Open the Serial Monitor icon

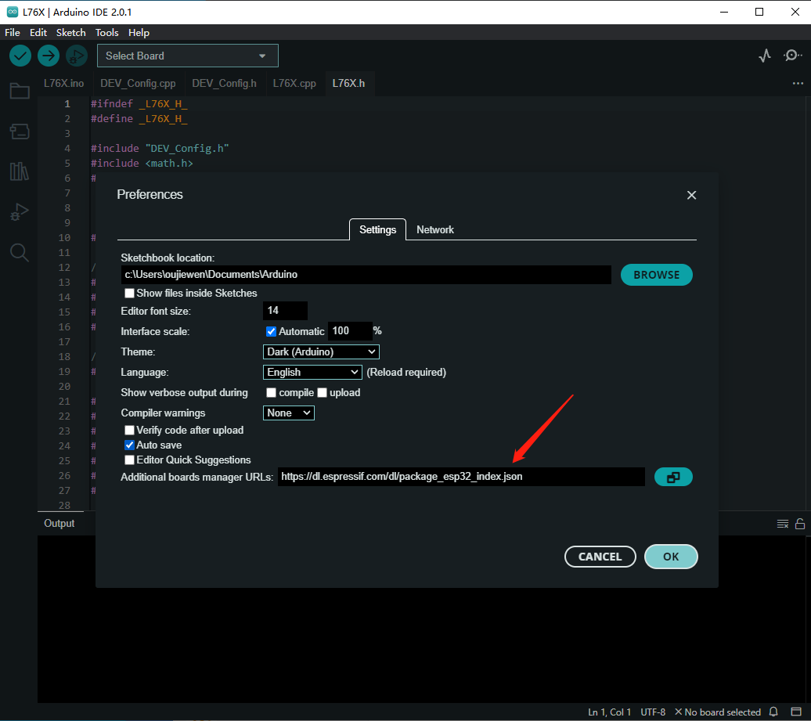tap(792, 56)
